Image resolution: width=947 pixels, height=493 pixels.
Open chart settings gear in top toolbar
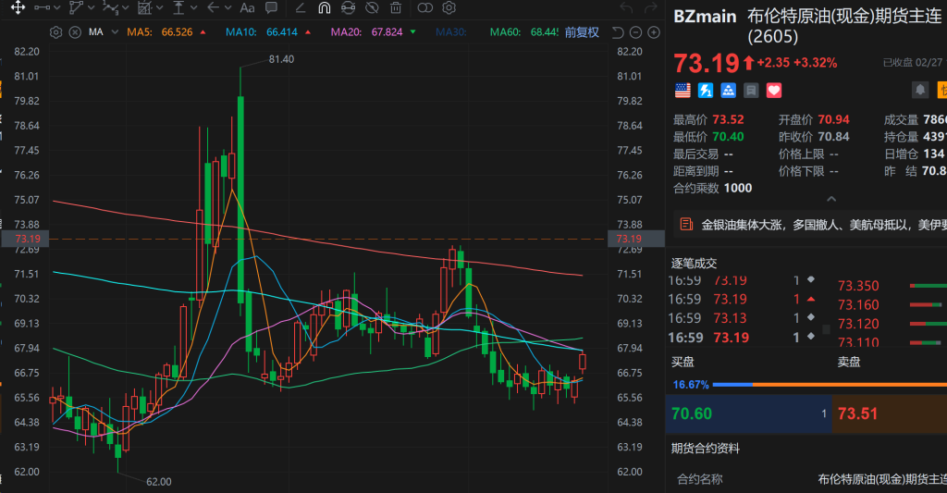coord(449,8)
